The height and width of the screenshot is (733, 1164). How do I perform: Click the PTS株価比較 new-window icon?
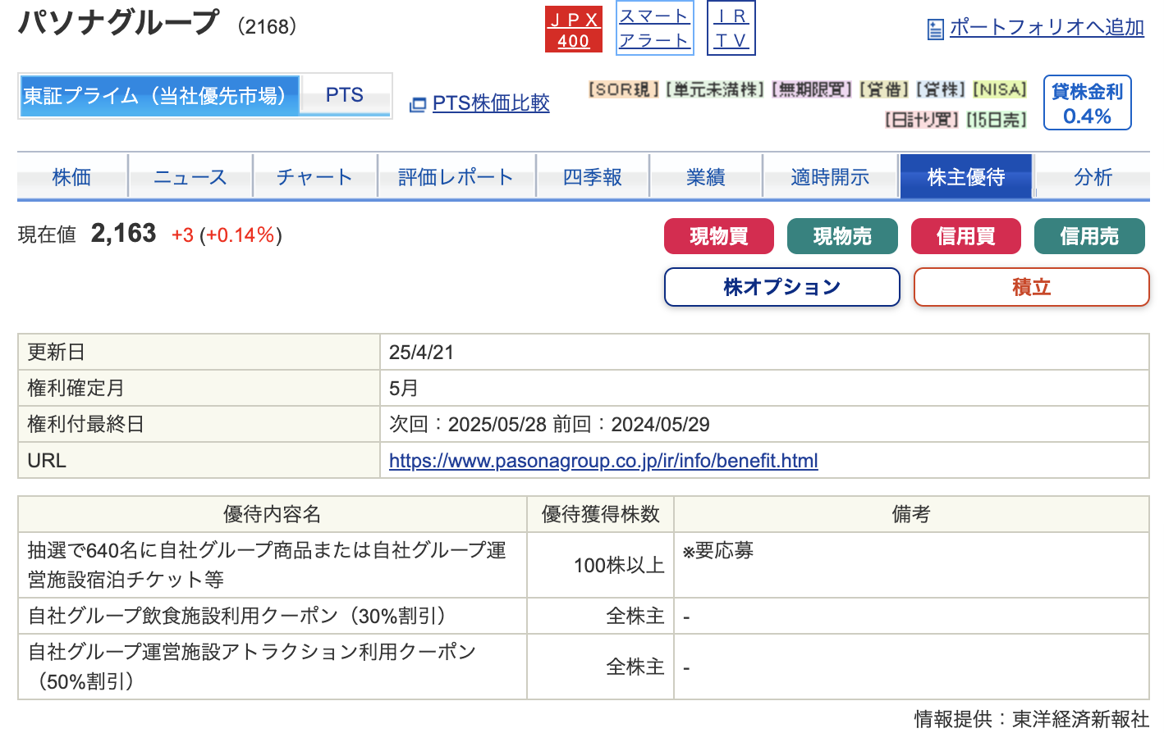tap(418, 104)
